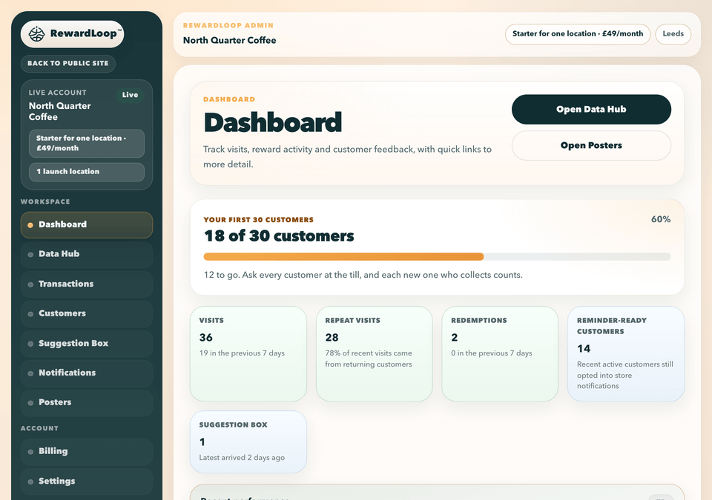This screenshot has height=500, width=712.
Task: Open the Visits stat card
Action: 248,354
